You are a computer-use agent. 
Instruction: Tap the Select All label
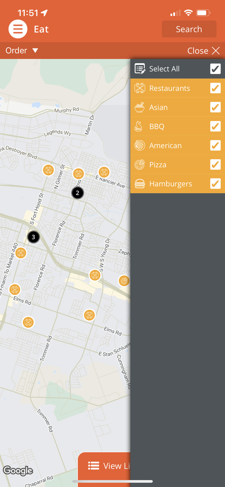pos(164,69)
